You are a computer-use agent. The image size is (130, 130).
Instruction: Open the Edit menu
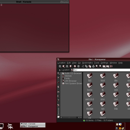(x=69, y=63)
